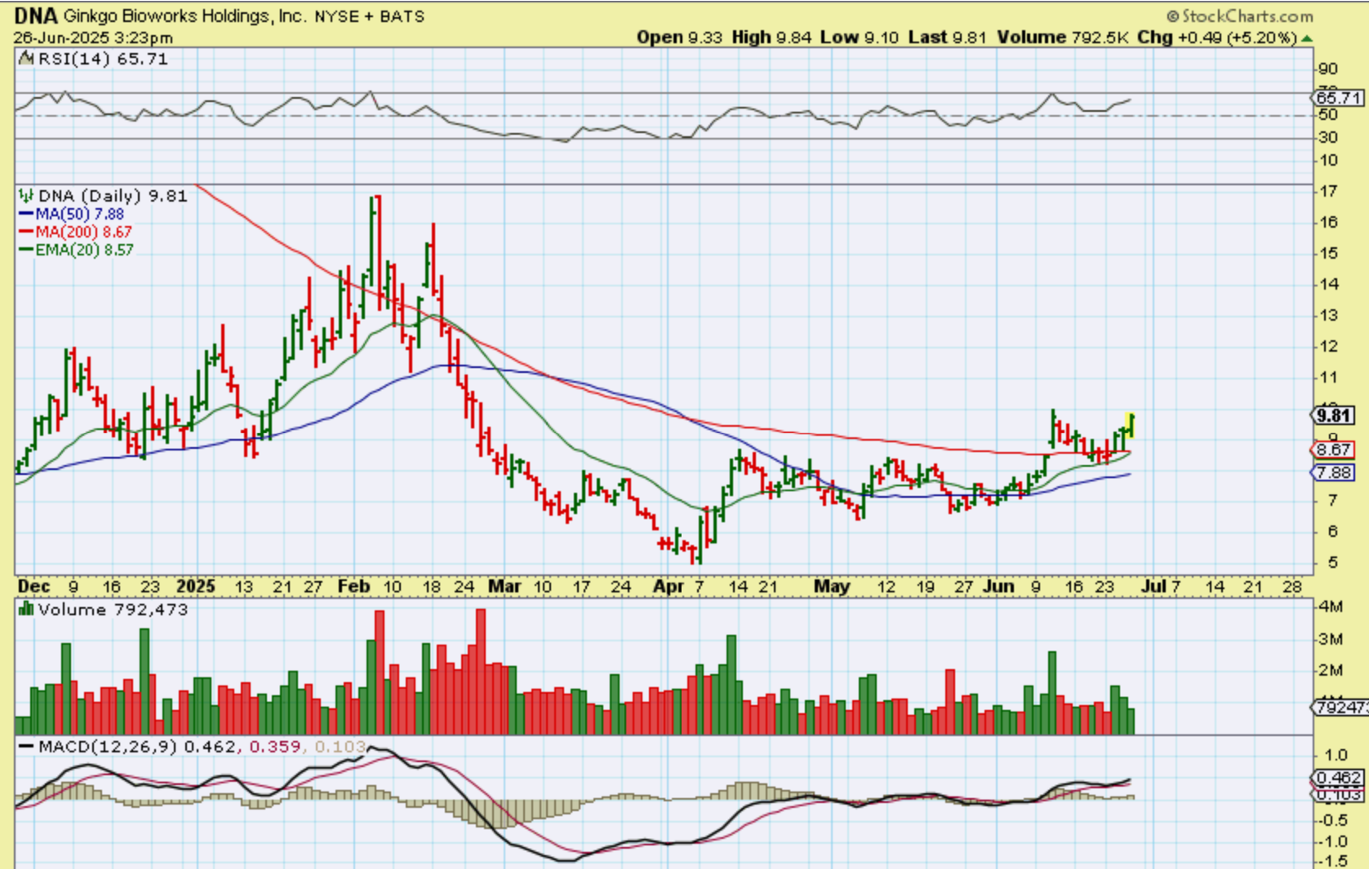Click the -1.5 label on MACD axis
Screen dimensions: 1369x869
(x=1333, y=861)
